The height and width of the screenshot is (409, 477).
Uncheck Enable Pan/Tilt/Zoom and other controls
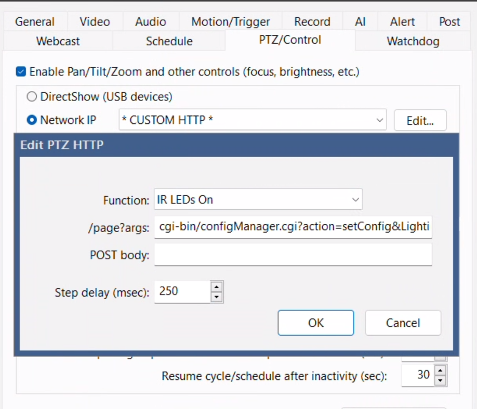(x=21, y=71)
